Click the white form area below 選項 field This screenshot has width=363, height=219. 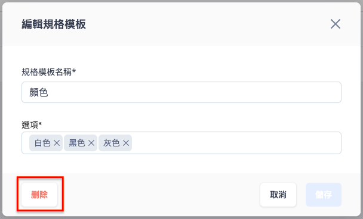coord(181,164)
